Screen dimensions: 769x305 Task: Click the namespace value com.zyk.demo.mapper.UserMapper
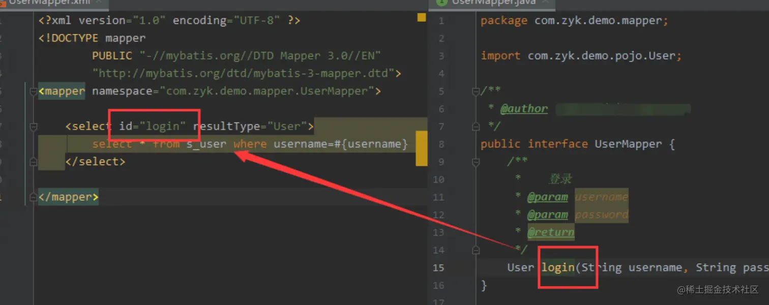[267, 91]
